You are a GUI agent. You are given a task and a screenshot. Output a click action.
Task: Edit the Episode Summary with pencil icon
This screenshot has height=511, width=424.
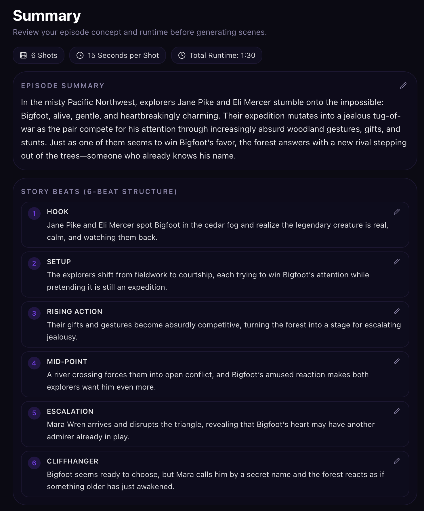click(403, 85)
